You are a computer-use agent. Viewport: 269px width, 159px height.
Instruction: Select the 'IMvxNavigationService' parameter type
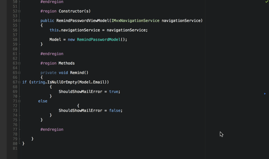coord(135,21)
